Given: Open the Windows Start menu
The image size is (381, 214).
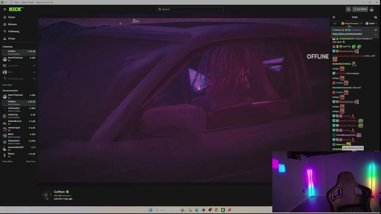Looking at the screenshot, I should [x=150, y=210].
